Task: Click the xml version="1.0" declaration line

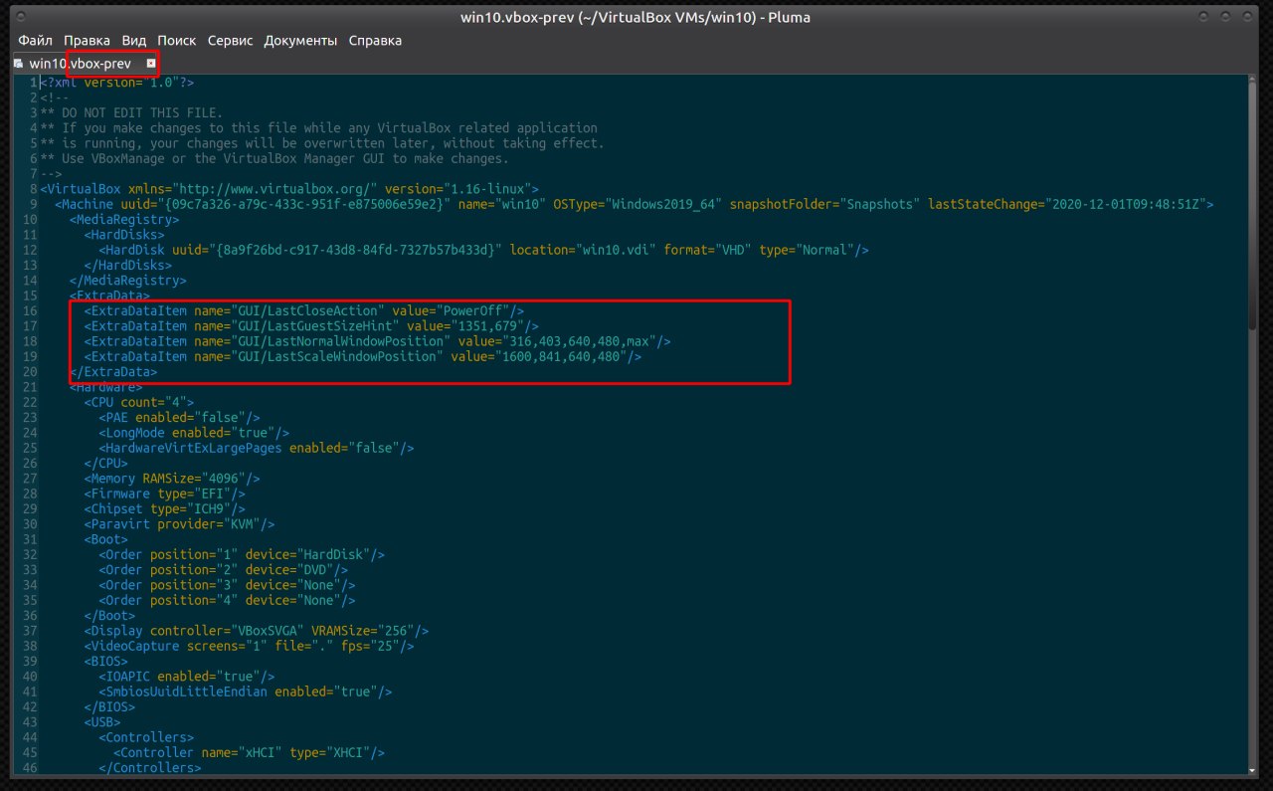Action: [117, 83]
